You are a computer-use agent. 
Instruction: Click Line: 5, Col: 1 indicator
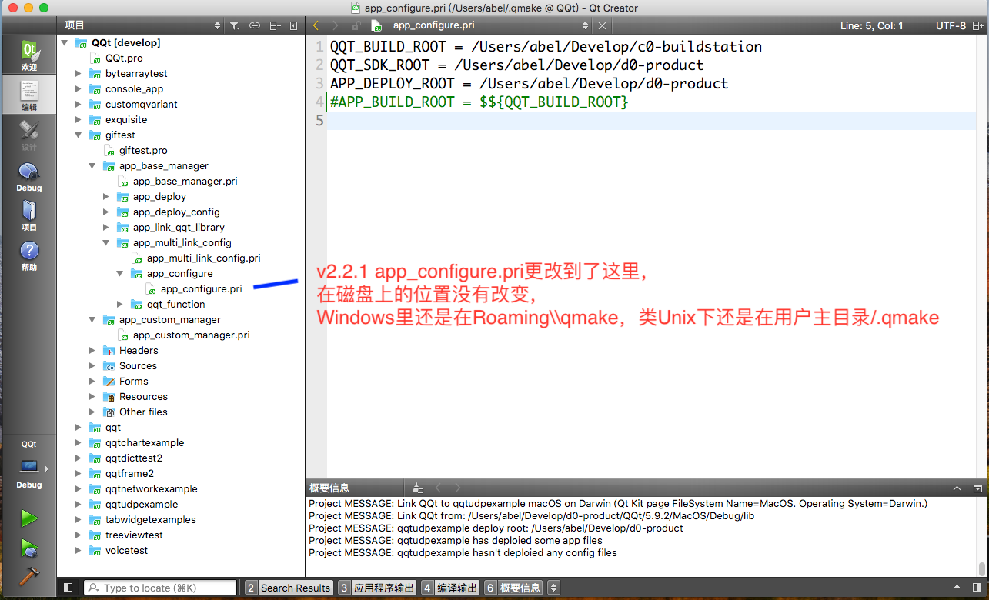point(872,25)
